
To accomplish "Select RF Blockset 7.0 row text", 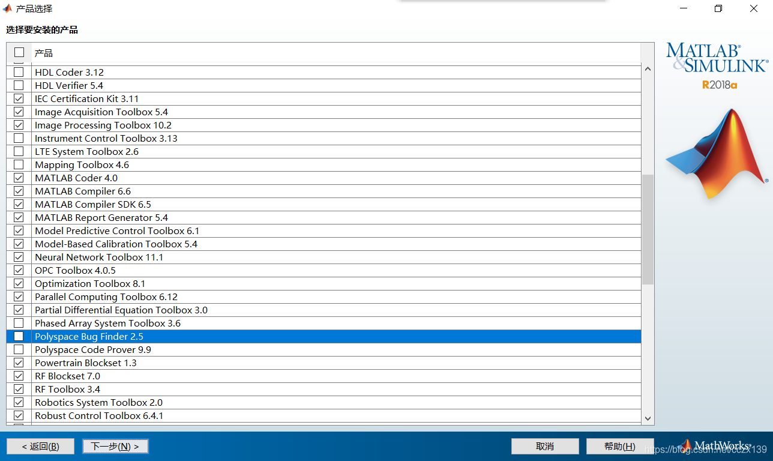I will (x=68, y=376).
